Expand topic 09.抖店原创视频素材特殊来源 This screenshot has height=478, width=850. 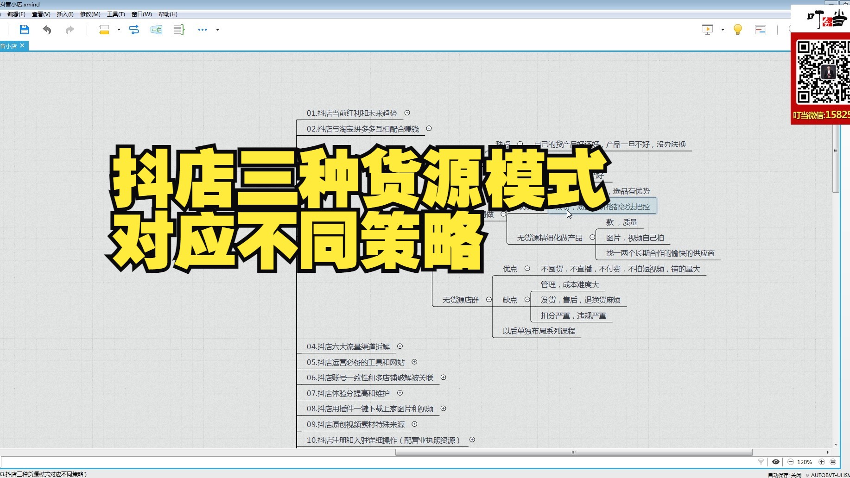point(414,424)
